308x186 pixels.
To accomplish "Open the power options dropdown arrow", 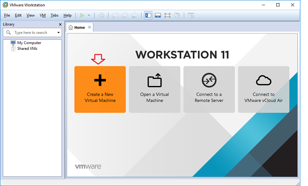I will coord(89,15).
